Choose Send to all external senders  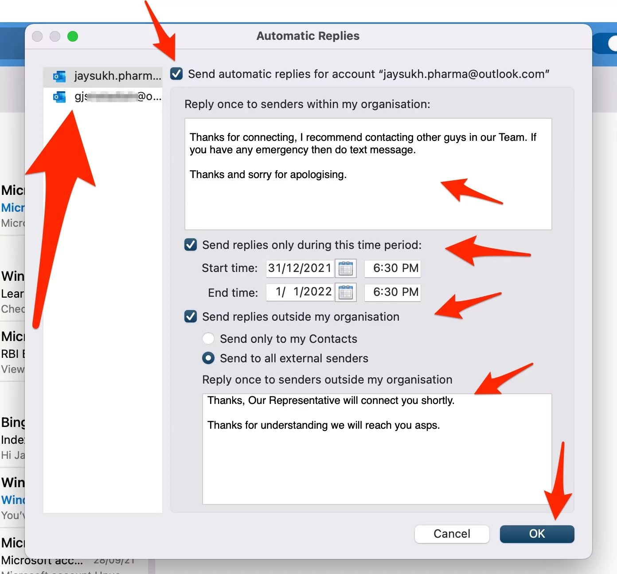pos(208,358)
